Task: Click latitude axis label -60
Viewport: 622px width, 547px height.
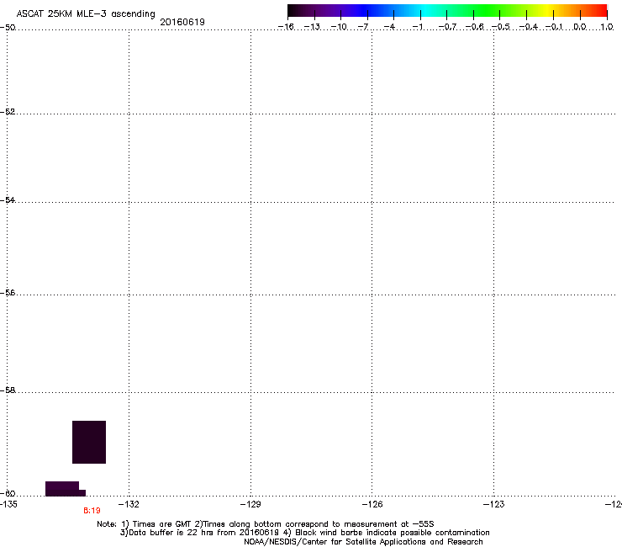Action: (x=8, y=494)
